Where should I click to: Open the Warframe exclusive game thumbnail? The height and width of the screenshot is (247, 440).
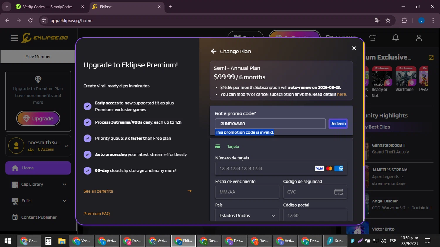(x=406, y=76)
